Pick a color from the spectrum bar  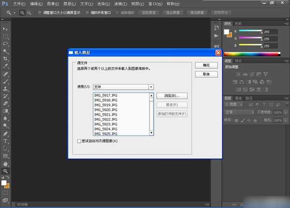(x=251, y=53)
